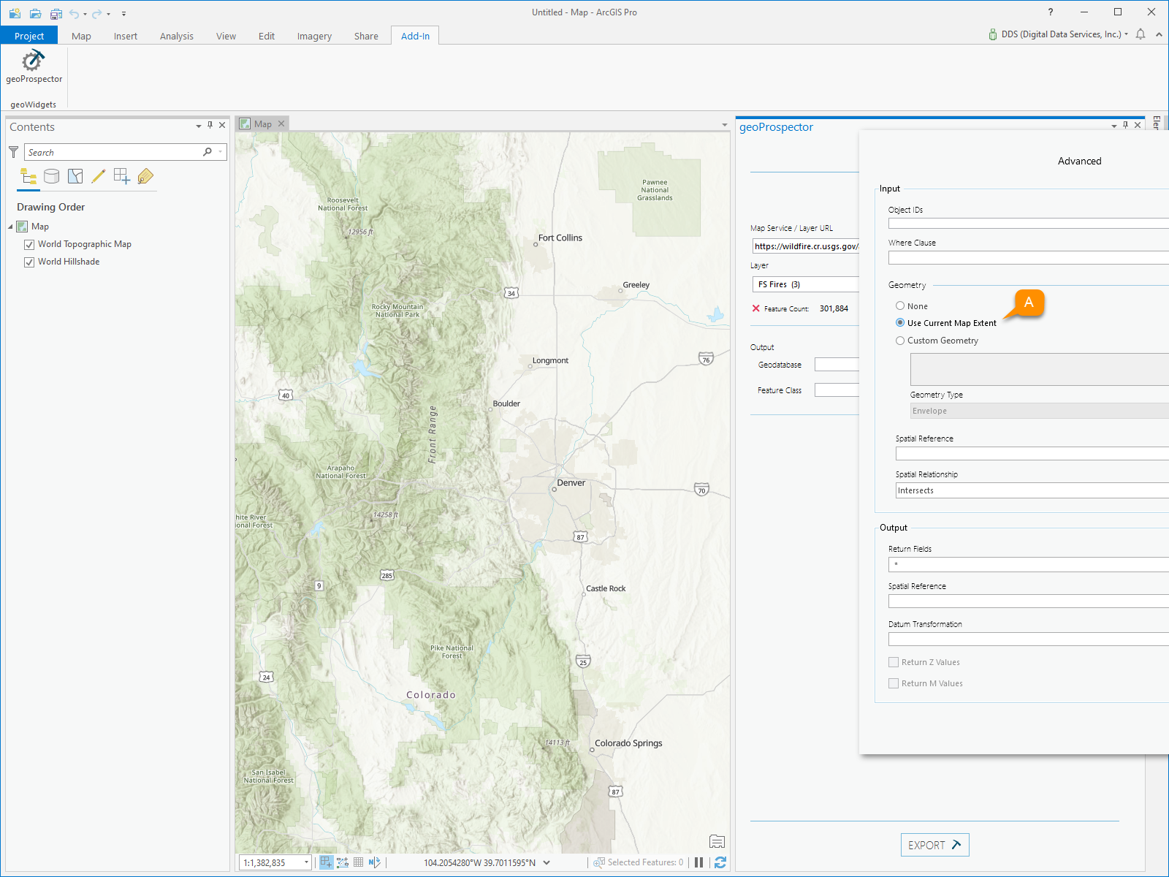Toggle World Topographic Map layer visibility
This screenshot has height=877, width=1169.
[x=29, y=245]
